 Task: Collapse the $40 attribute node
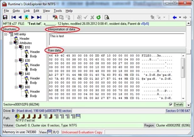coord(16,74)
